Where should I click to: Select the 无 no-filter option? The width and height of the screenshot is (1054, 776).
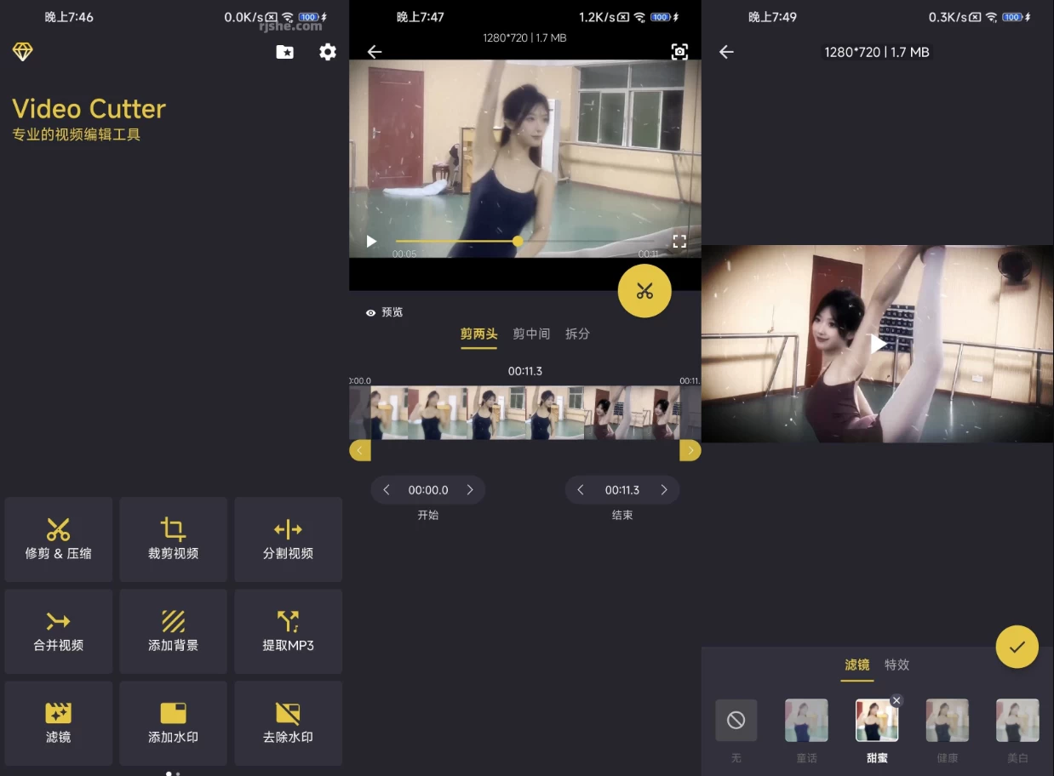click(x=736, y=721)
